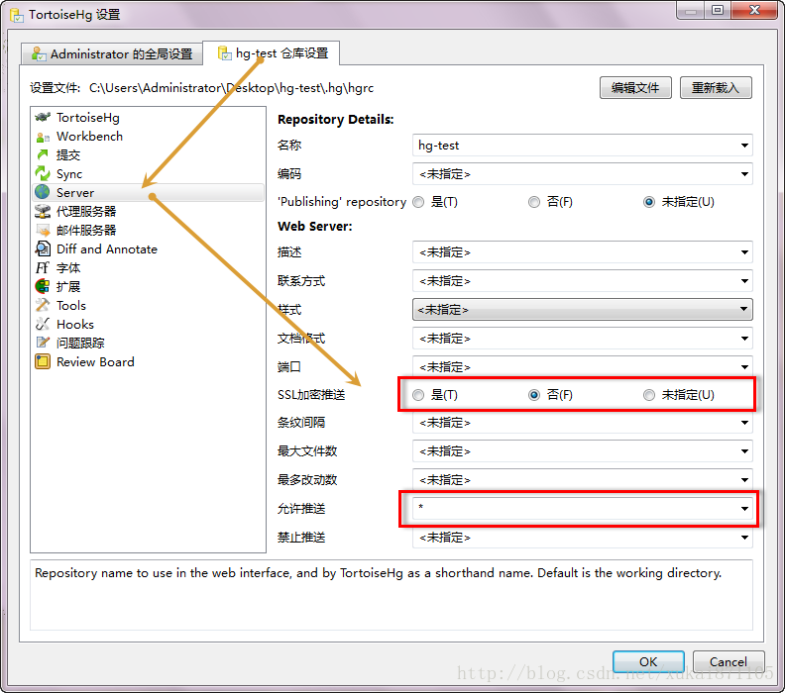This screenshot has height=693, width=785.
Task: Click the repository icon on hg-test tab
Action: (224, 53)
